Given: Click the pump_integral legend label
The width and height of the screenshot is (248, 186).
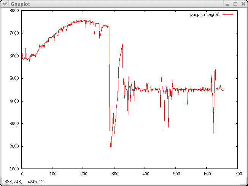Looking at the screenshot, I should tap(205, 15).
